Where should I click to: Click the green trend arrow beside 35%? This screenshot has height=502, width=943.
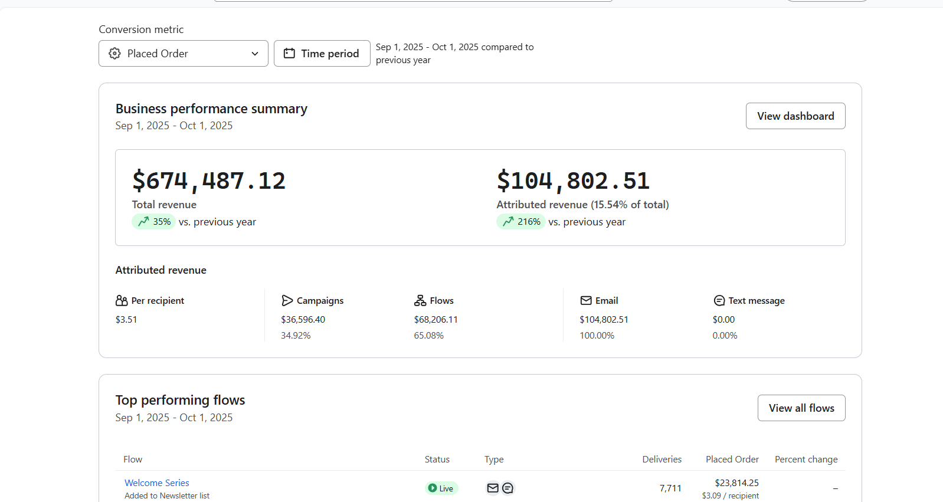point(143,222)
